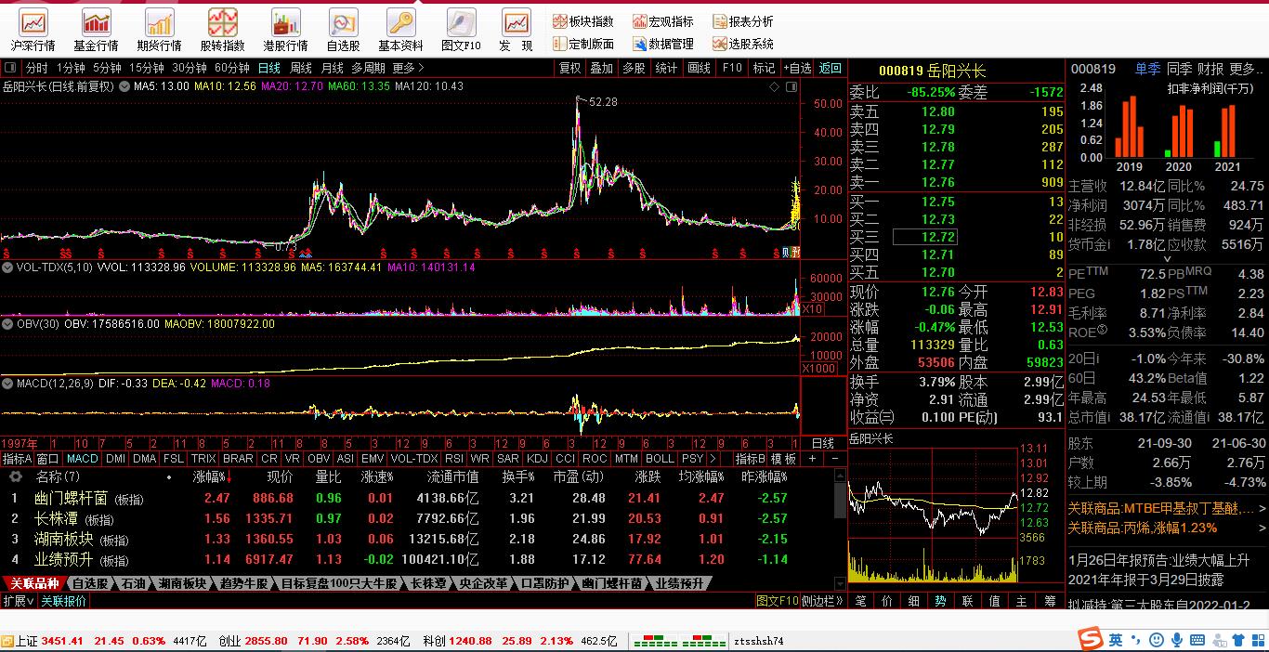This screenshot has height=652, width=1269.
Task: Open dropdown arrow beside 岳阳兴长(日线,前复权)
Action: (123, 86)
